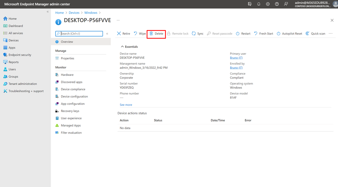338x187 pixels.
Task: Open Enrolled by Bruno (IT) link
Action: tap(236, 68)
